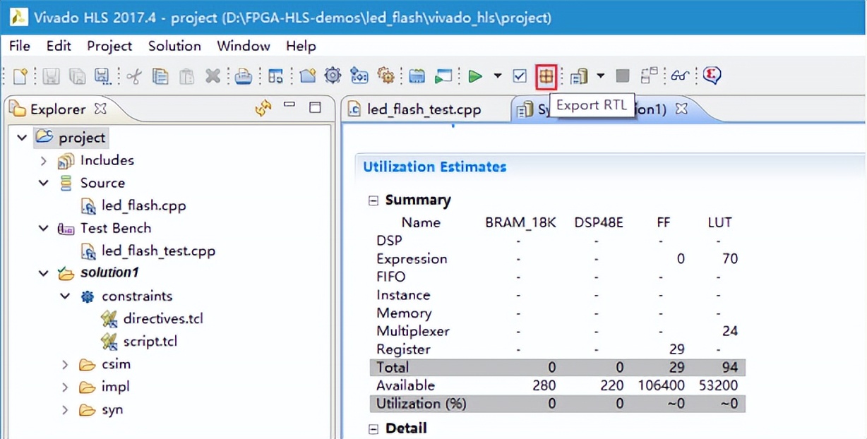Click the Available BRAM_18K value 280
867x439 pixels.
click(544, 385)
